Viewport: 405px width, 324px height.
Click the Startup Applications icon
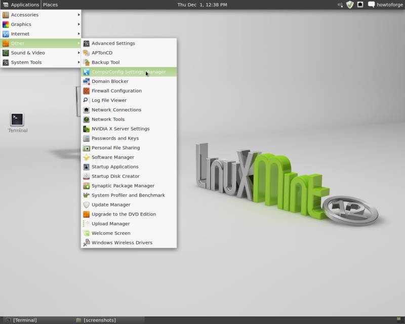(86, 167)
